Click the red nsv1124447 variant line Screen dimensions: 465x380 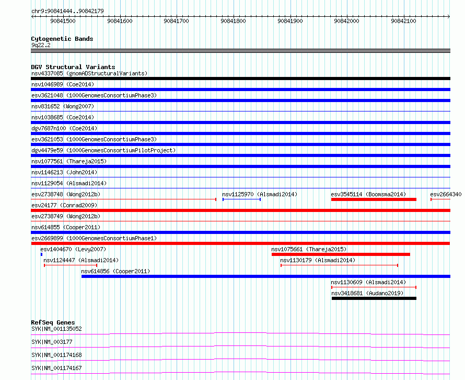[71, 265]
